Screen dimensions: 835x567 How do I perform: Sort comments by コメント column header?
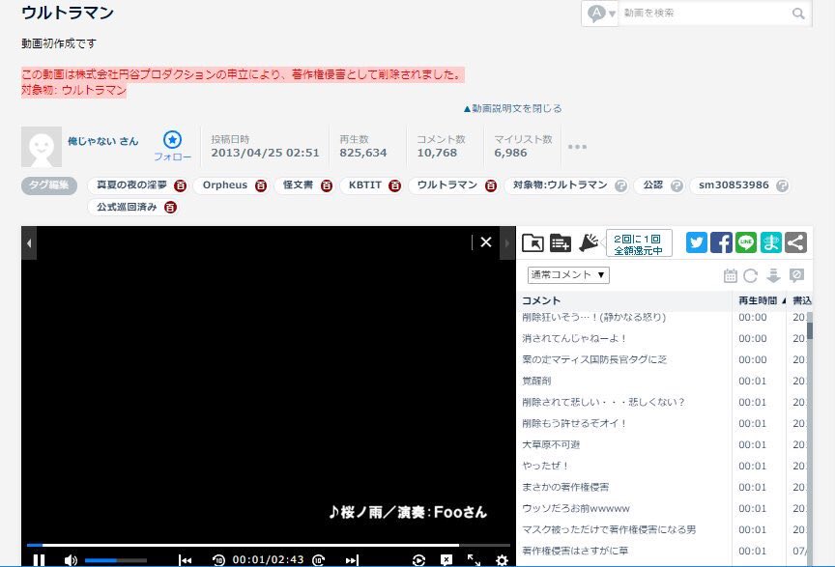tap(625, 300)
